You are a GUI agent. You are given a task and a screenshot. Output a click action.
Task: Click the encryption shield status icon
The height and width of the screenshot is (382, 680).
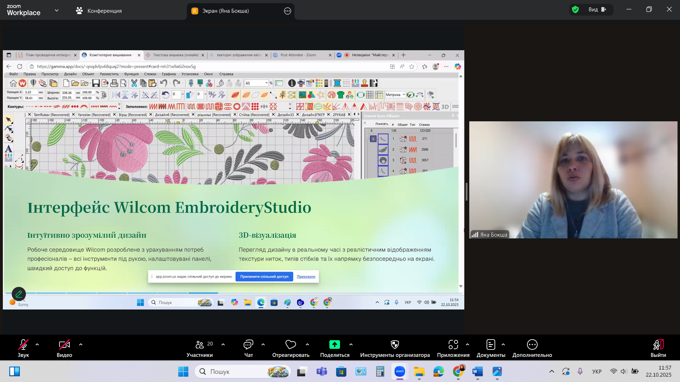576,10
